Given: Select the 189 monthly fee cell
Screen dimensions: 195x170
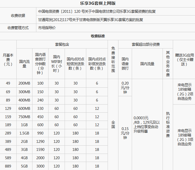Looking at the screenshot, I should point(8,125).
